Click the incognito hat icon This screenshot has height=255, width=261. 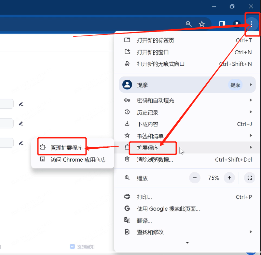click(x=127, y=63)
